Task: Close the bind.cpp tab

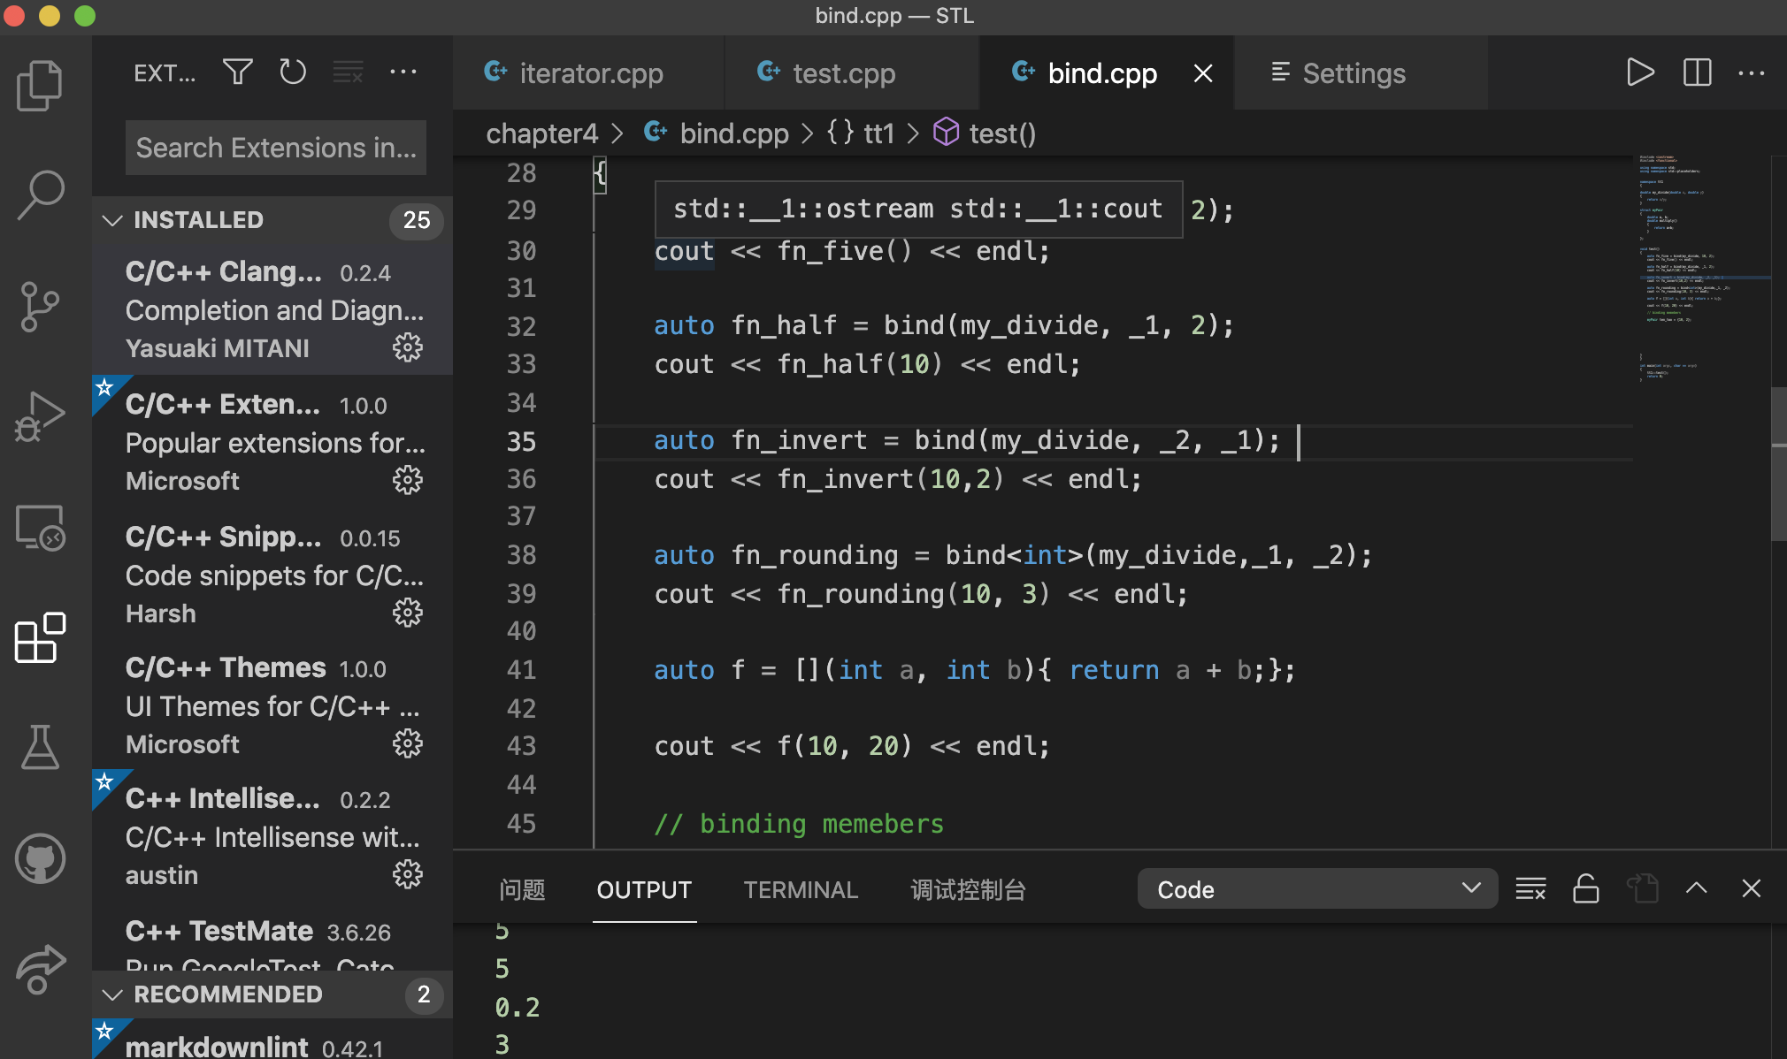Action: 1202,73
